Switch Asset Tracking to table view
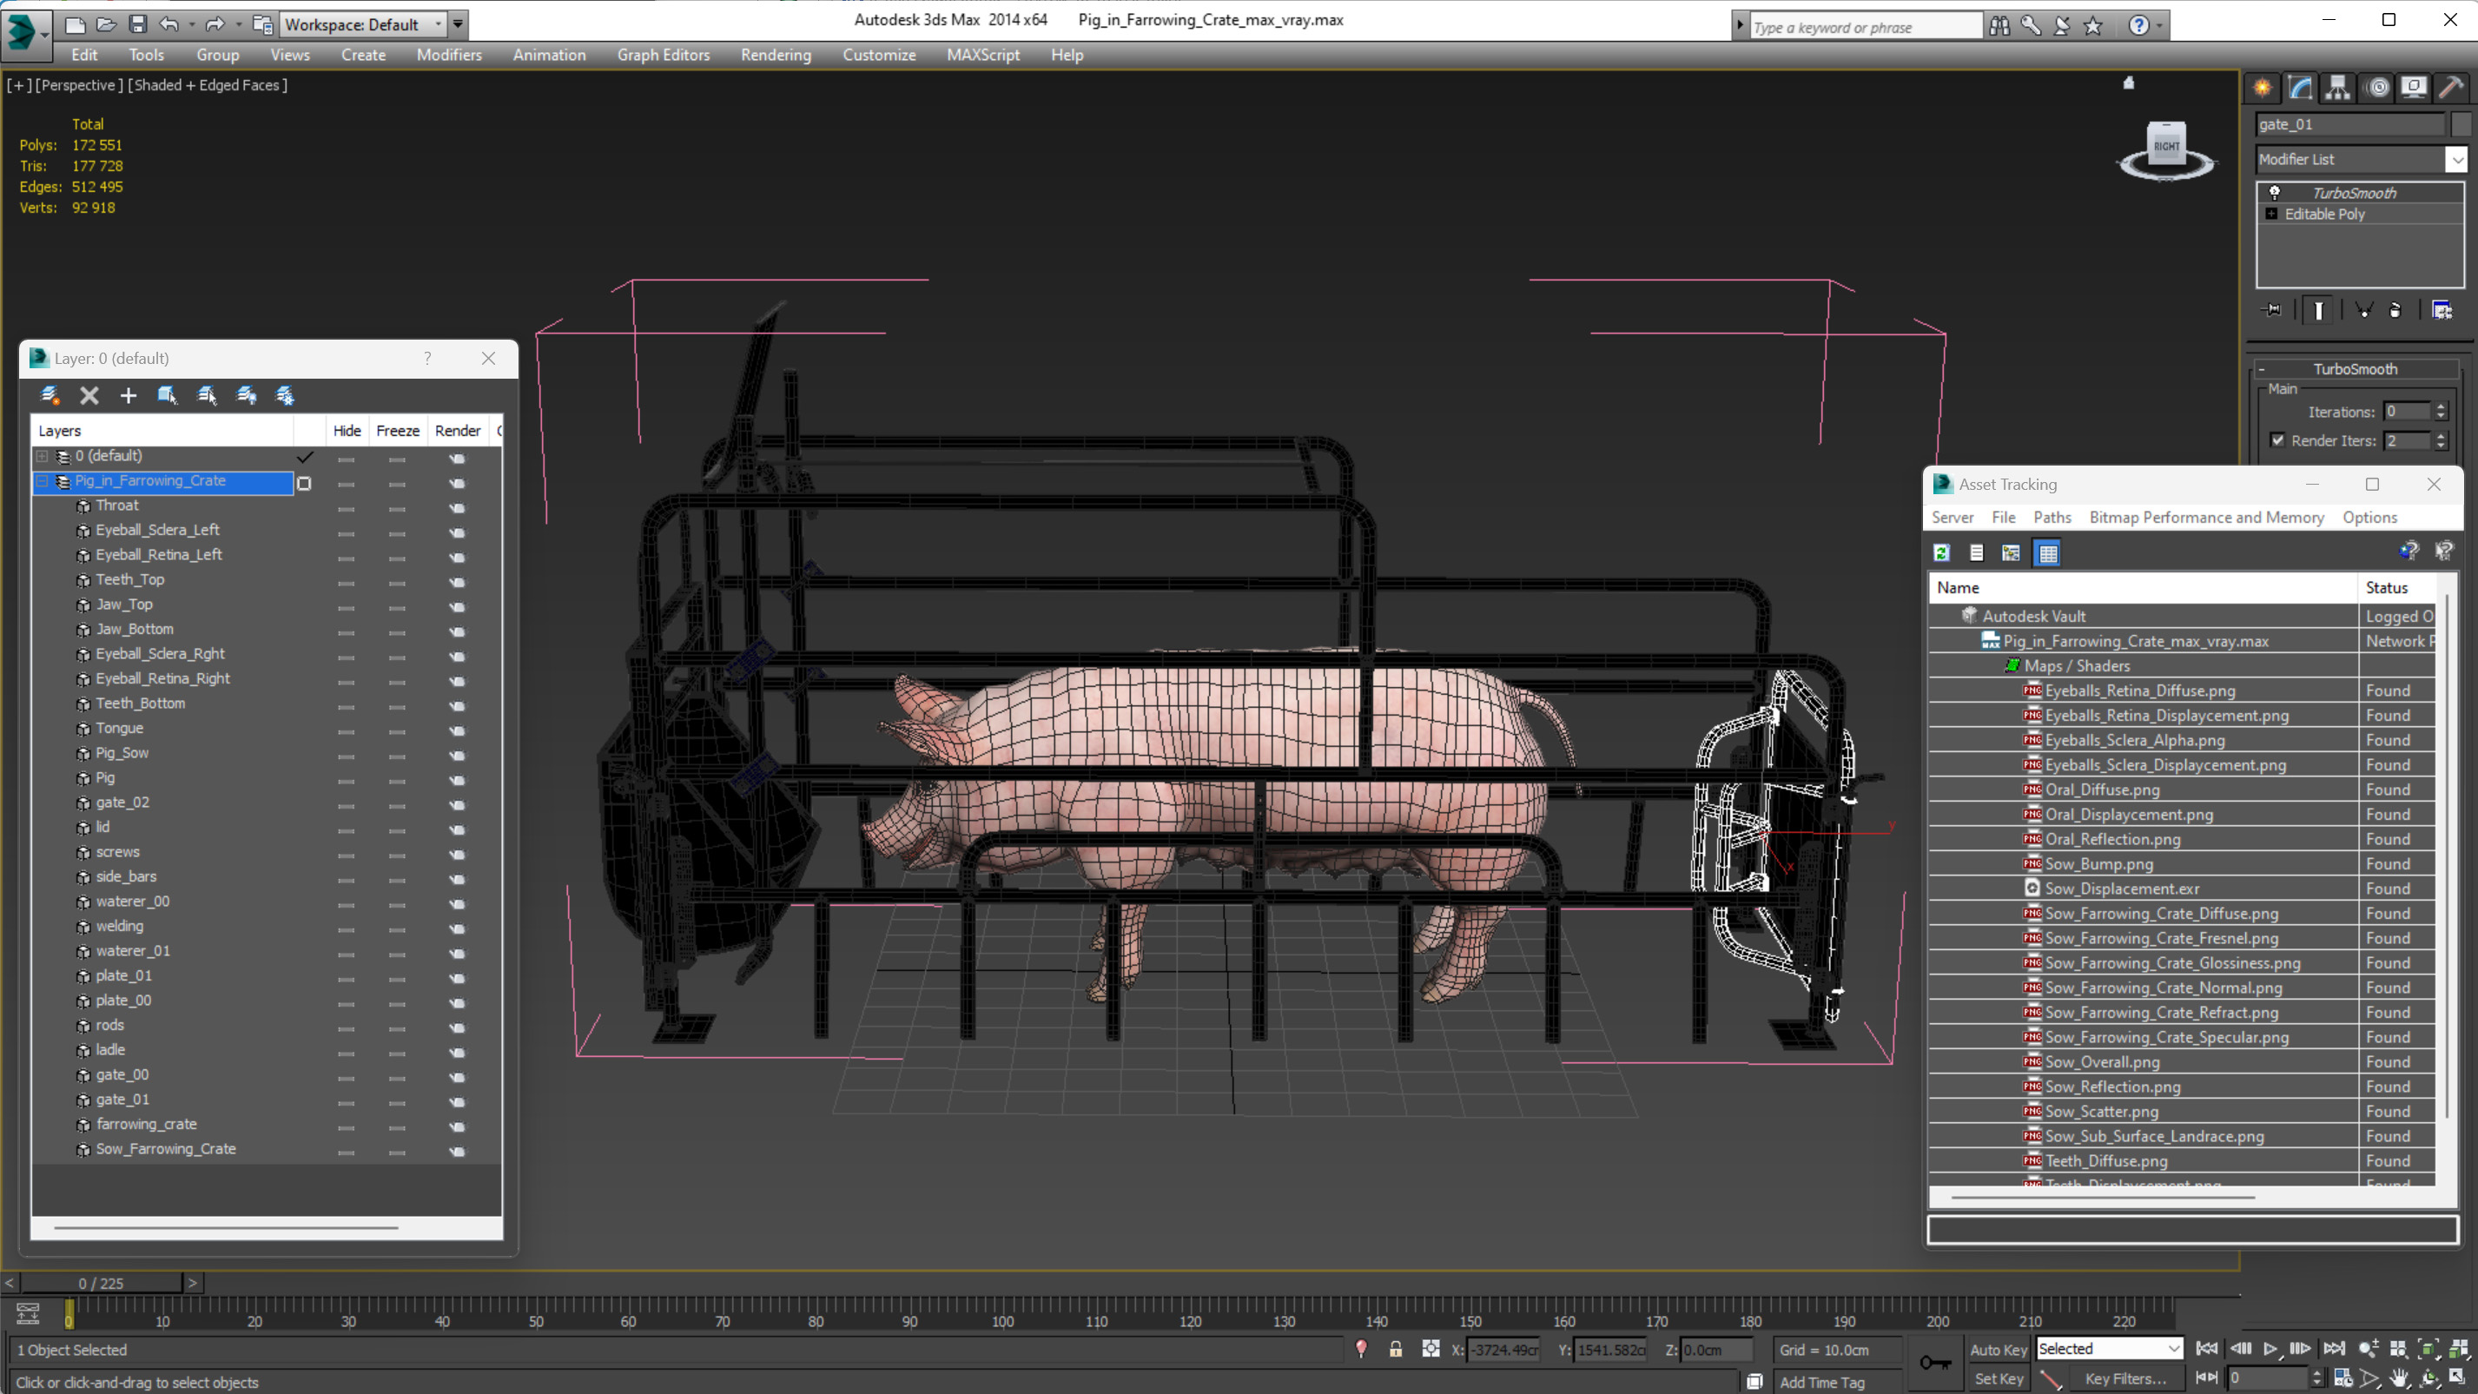 point(2048,553)
